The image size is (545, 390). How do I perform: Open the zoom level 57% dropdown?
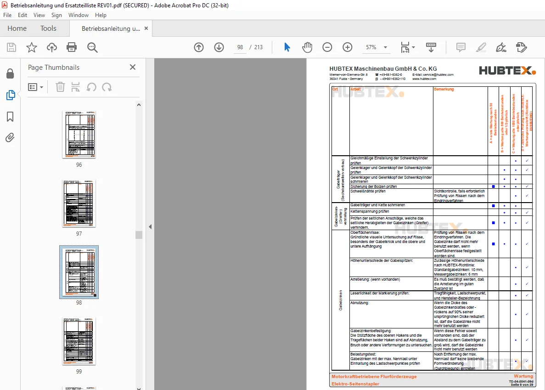click(385, 47)
